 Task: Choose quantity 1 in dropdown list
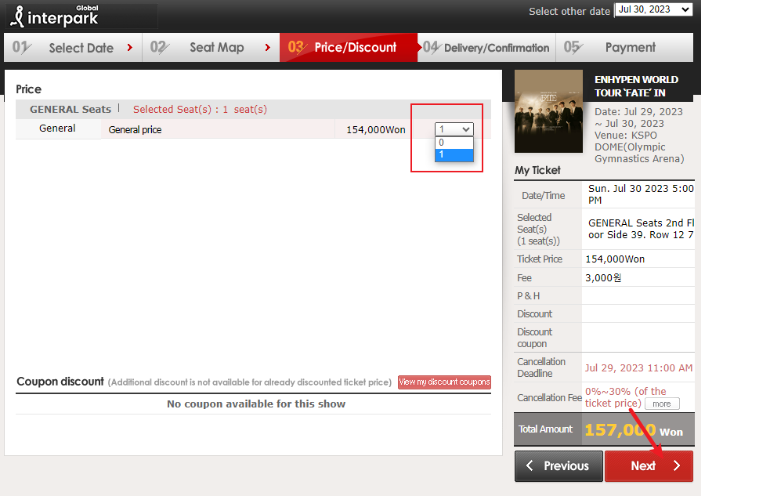454,154
